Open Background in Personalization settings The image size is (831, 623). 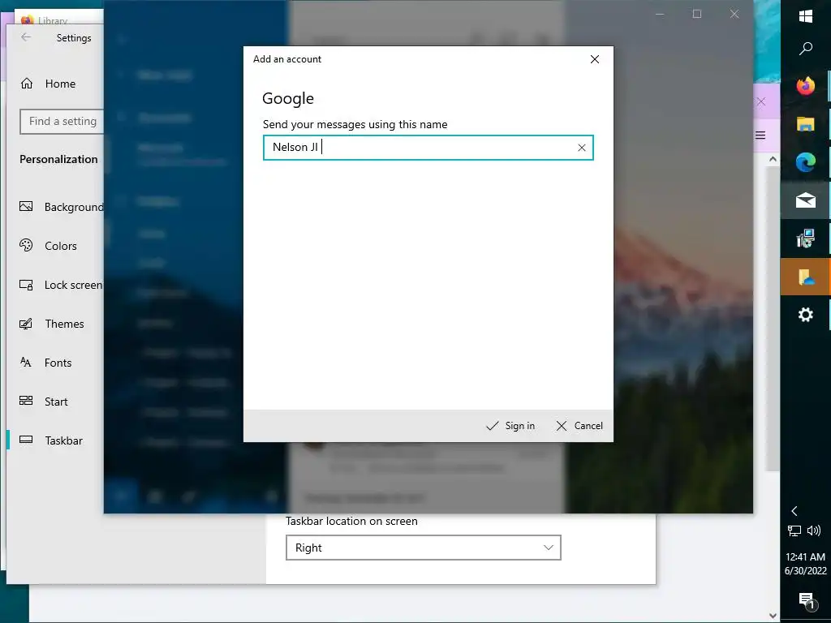pyautogui.click(x=61, y=207)
